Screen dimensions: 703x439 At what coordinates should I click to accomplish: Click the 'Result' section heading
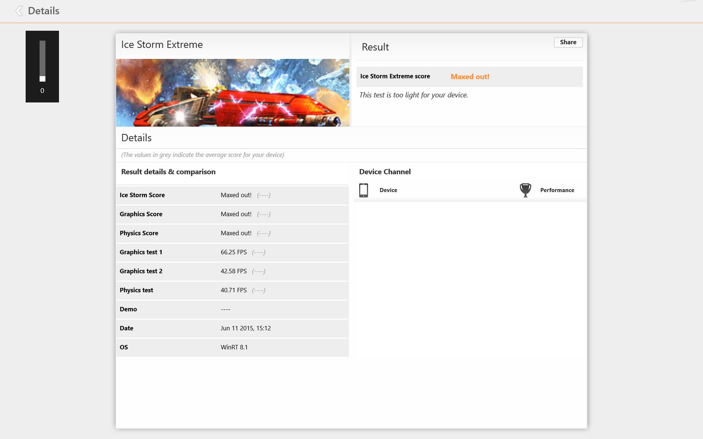click(x=375, y=47)
